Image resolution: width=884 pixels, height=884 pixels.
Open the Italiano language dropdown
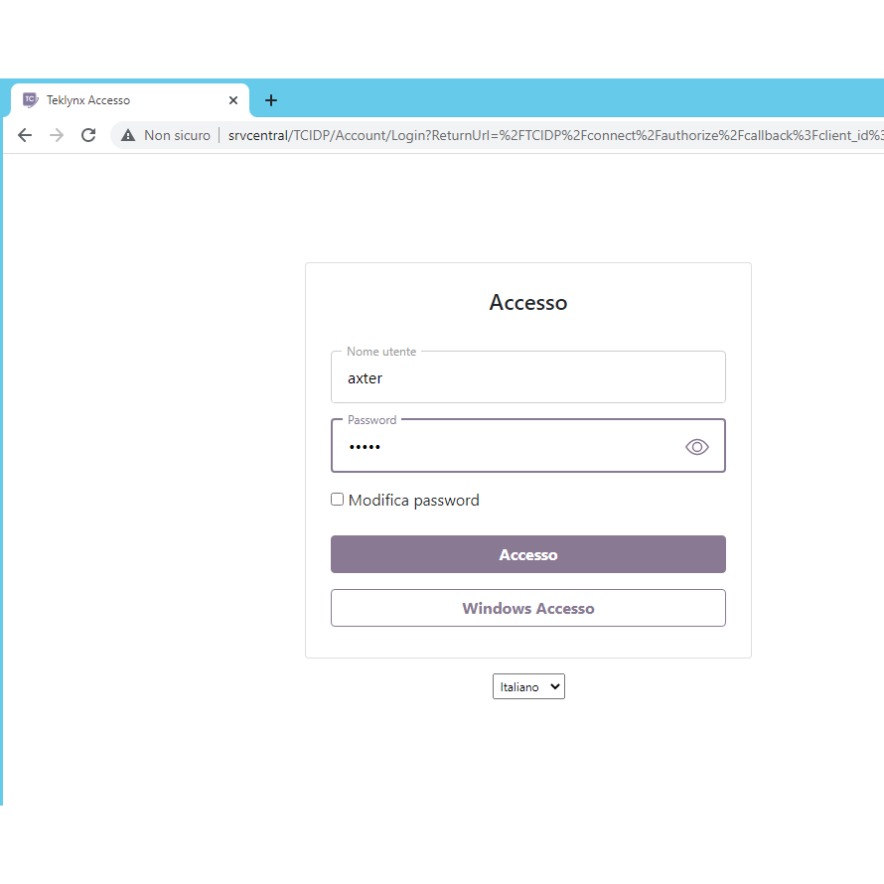pos(528,686)
